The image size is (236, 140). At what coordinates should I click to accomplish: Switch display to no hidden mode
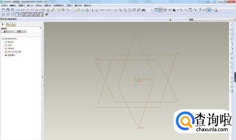click(13, 14)
